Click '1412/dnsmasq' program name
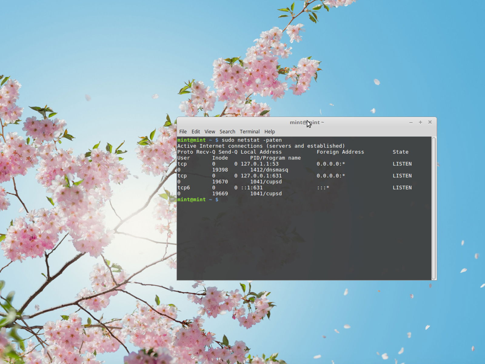 (x=269, y=170)
